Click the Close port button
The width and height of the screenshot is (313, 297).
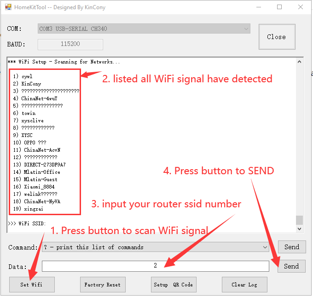(x=276, y=37)
